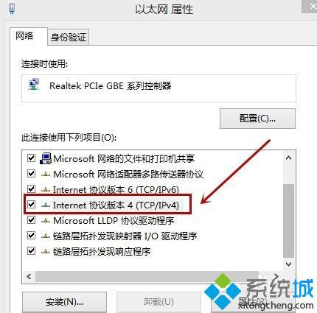
Task: Click the Microsoft LLDP protocol driver icon
Action: pos(46,221)
